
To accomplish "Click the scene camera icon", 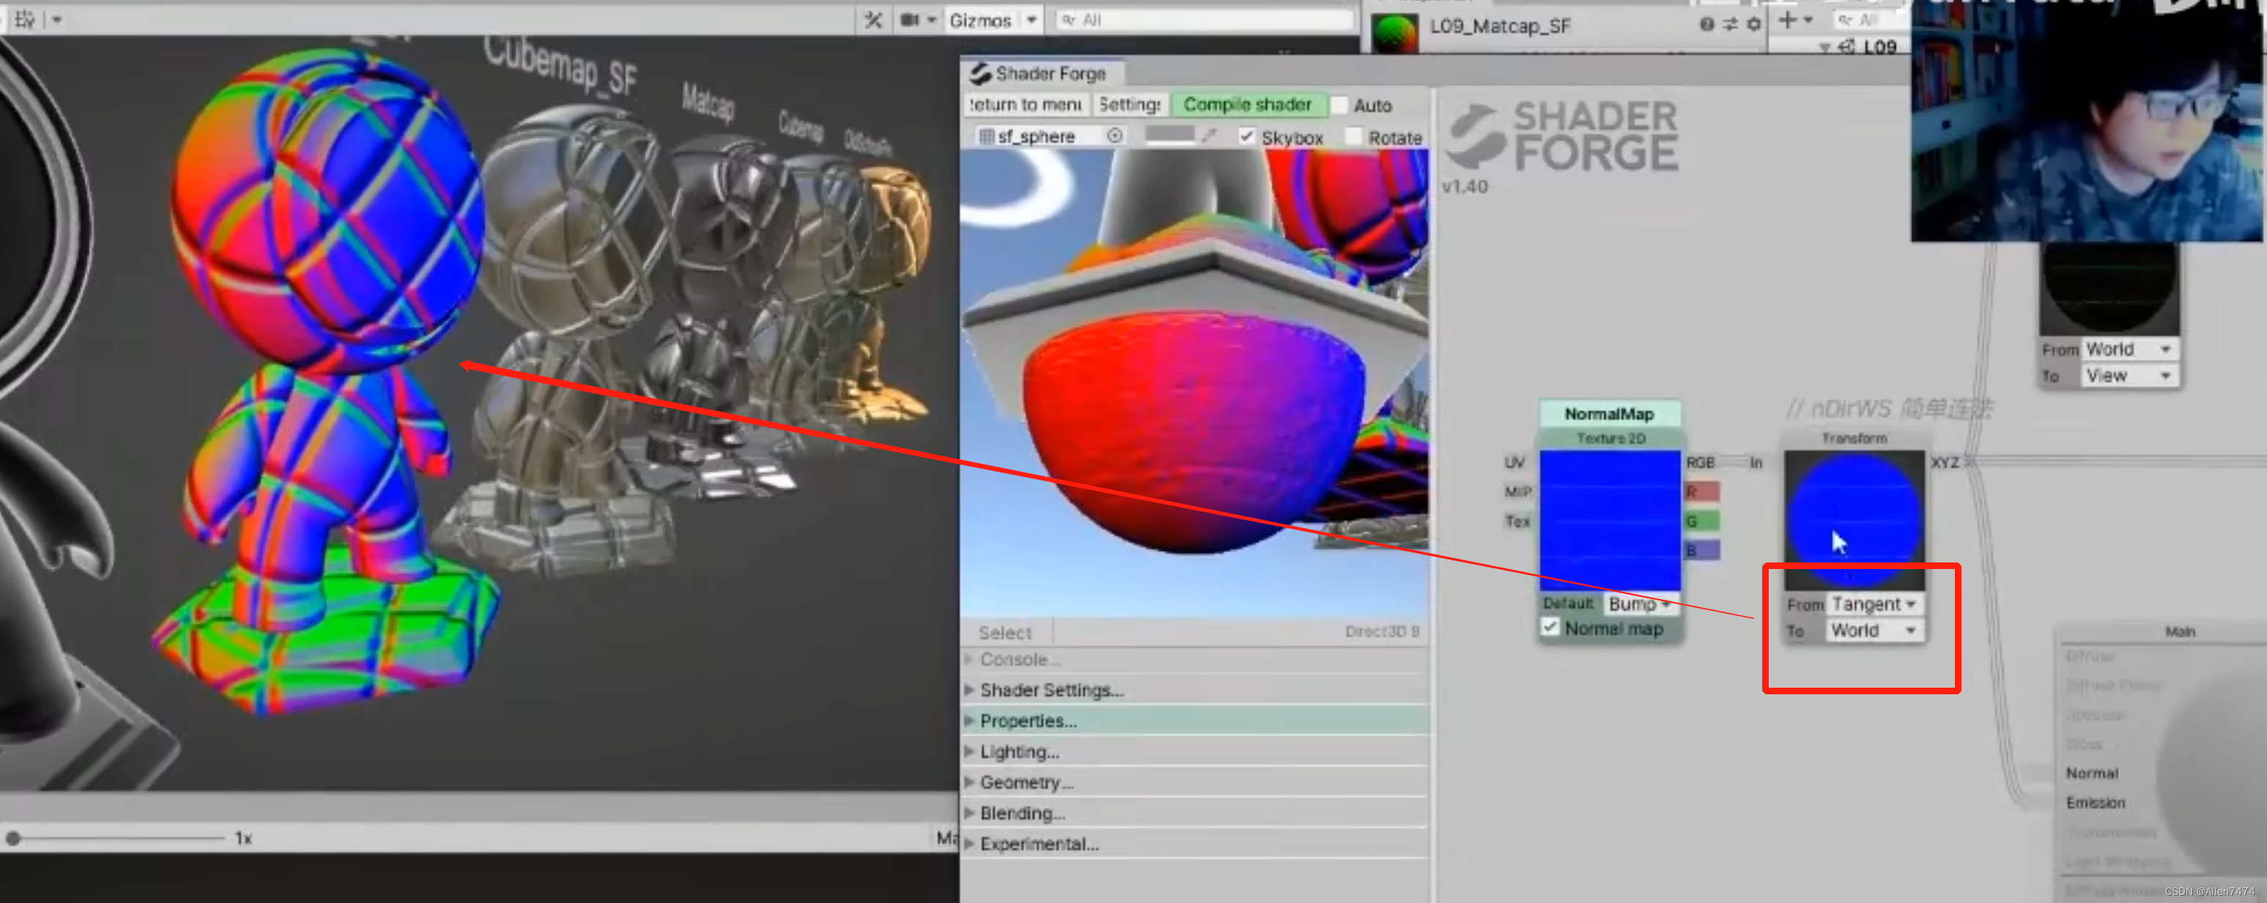I will tap(909, 19).
